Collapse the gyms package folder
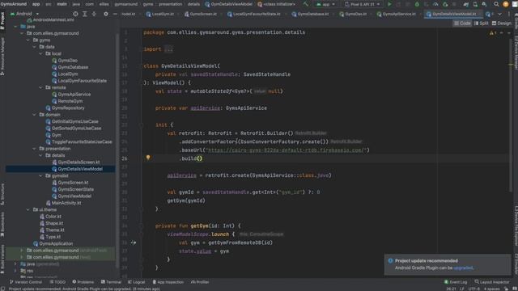 tap(28, 40)
